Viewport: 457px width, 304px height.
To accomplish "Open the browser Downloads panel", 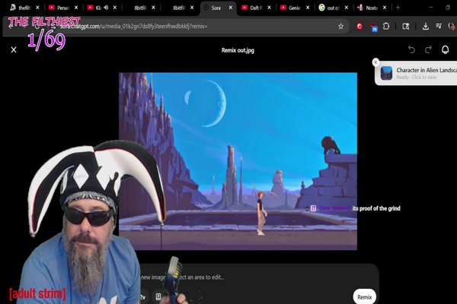I will [426, 27].
